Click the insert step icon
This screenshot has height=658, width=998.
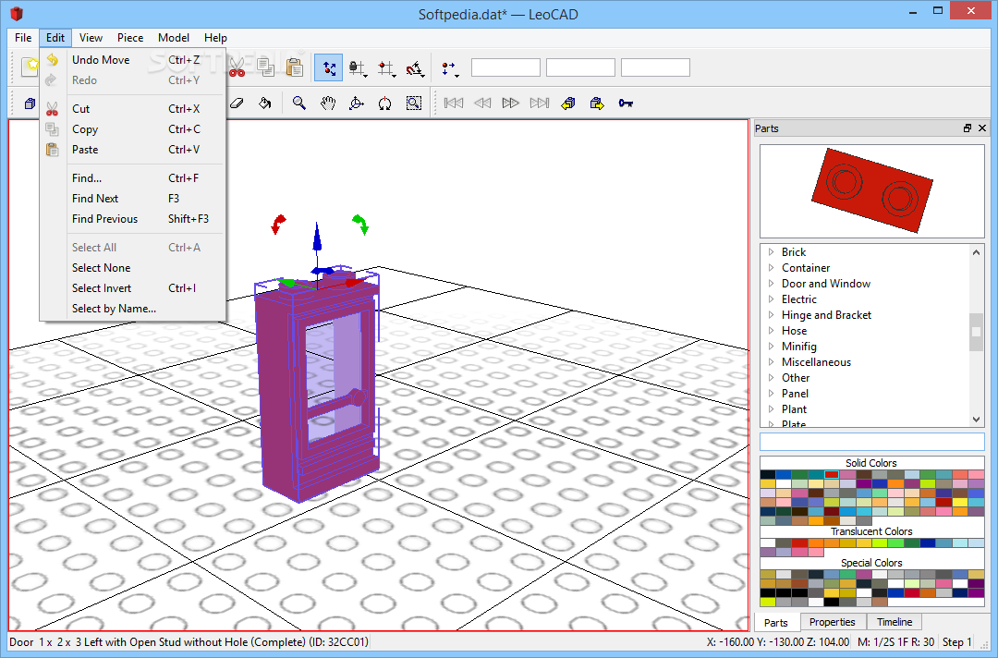click(568, 104)
